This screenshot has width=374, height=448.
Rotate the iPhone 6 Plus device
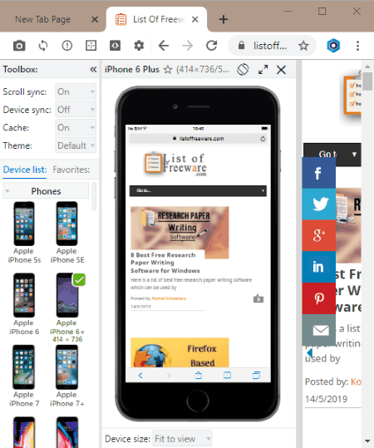coord(243,70)
